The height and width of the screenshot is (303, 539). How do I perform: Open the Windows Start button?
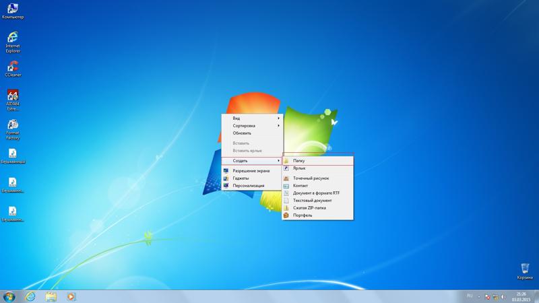(9, 296)
